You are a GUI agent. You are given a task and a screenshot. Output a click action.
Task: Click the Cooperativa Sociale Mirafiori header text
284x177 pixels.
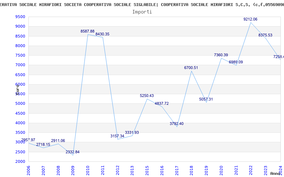click(x=142, y=5)
